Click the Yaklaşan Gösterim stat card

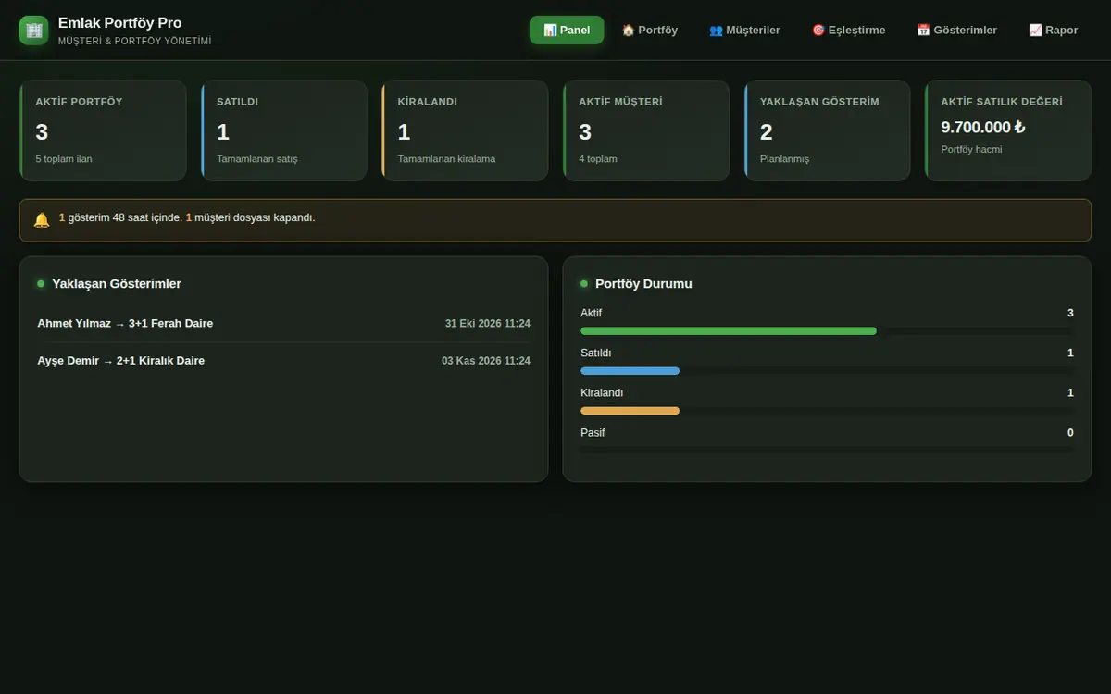(x=828, y=130)
